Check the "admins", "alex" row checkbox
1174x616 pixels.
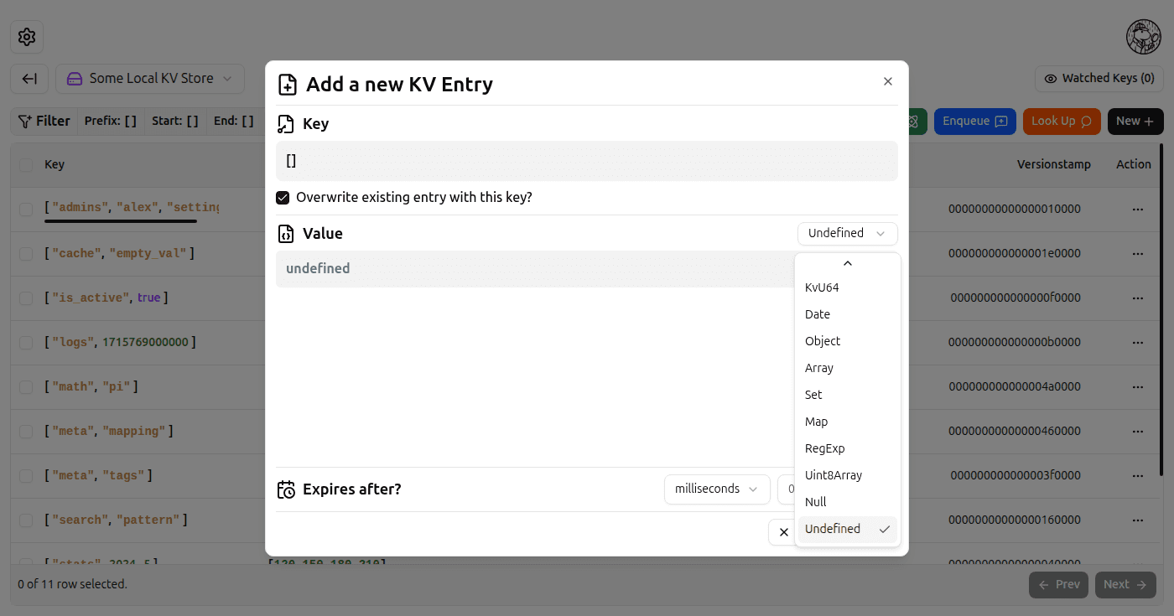[26, 209]
